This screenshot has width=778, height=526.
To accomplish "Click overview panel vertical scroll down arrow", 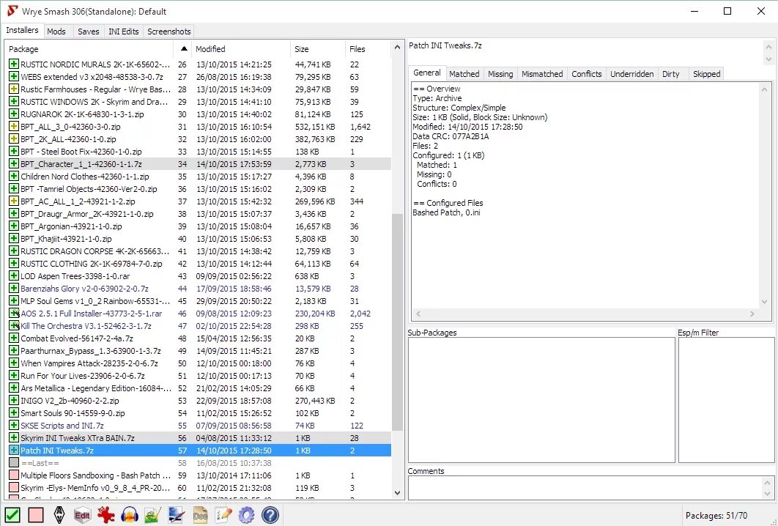I will [x=764, y=302].
